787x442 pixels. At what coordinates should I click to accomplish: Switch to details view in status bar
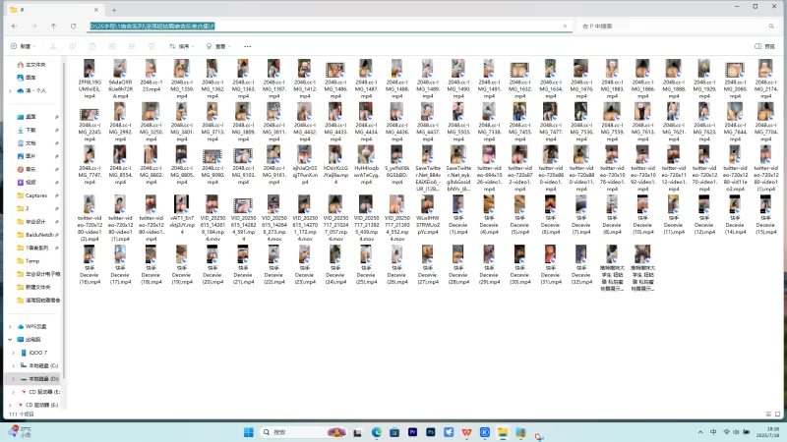point(768,414)
